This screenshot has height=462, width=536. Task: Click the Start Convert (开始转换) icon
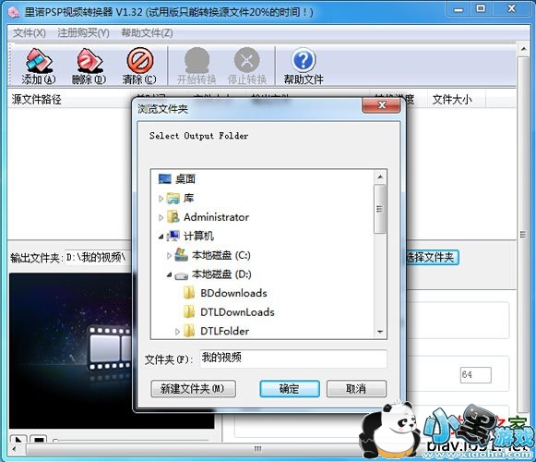197,67
